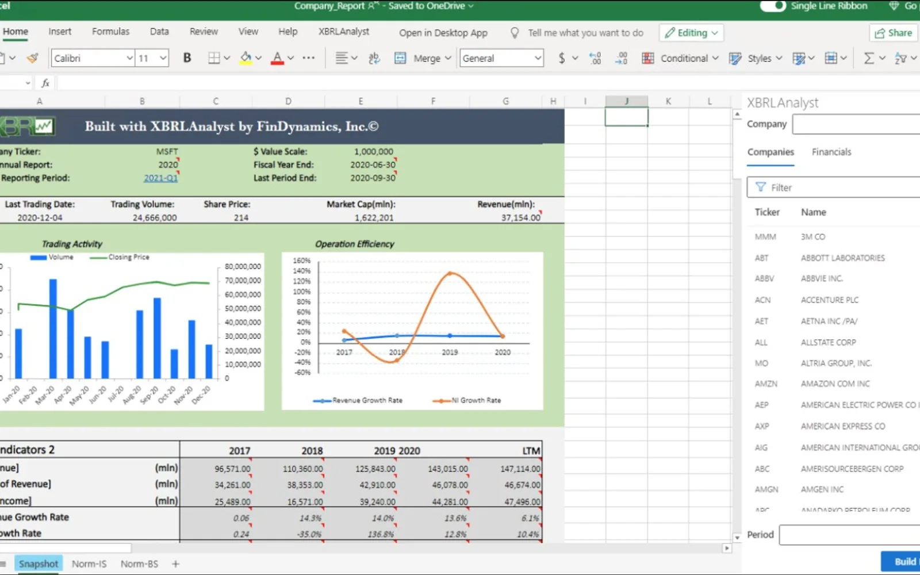920x575 pixels.
Task: Click the Format Painter icon
Action: [33, 58]
